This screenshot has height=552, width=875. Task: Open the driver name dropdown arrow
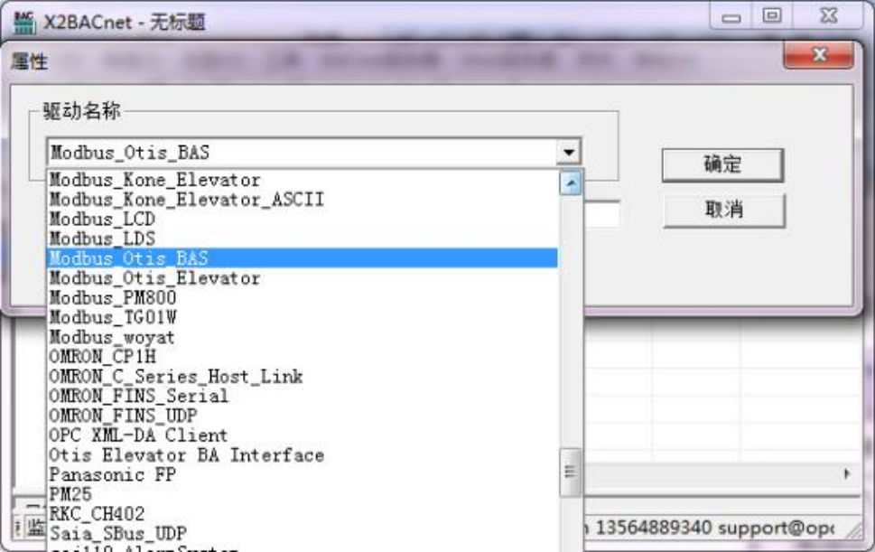tap(569, 152)
